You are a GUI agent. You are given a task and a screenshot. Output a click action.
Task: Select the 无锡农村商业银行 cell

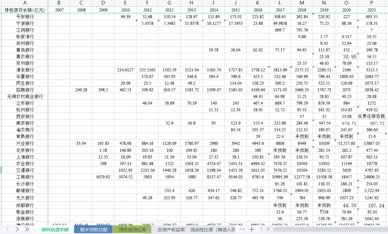(25, 97)
